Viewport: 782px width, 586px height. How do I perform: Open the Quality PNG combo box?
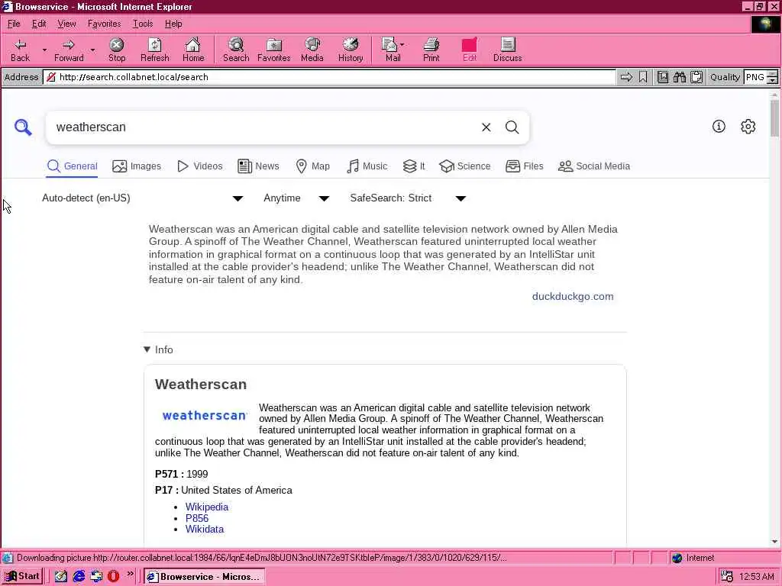click(761, 77)
